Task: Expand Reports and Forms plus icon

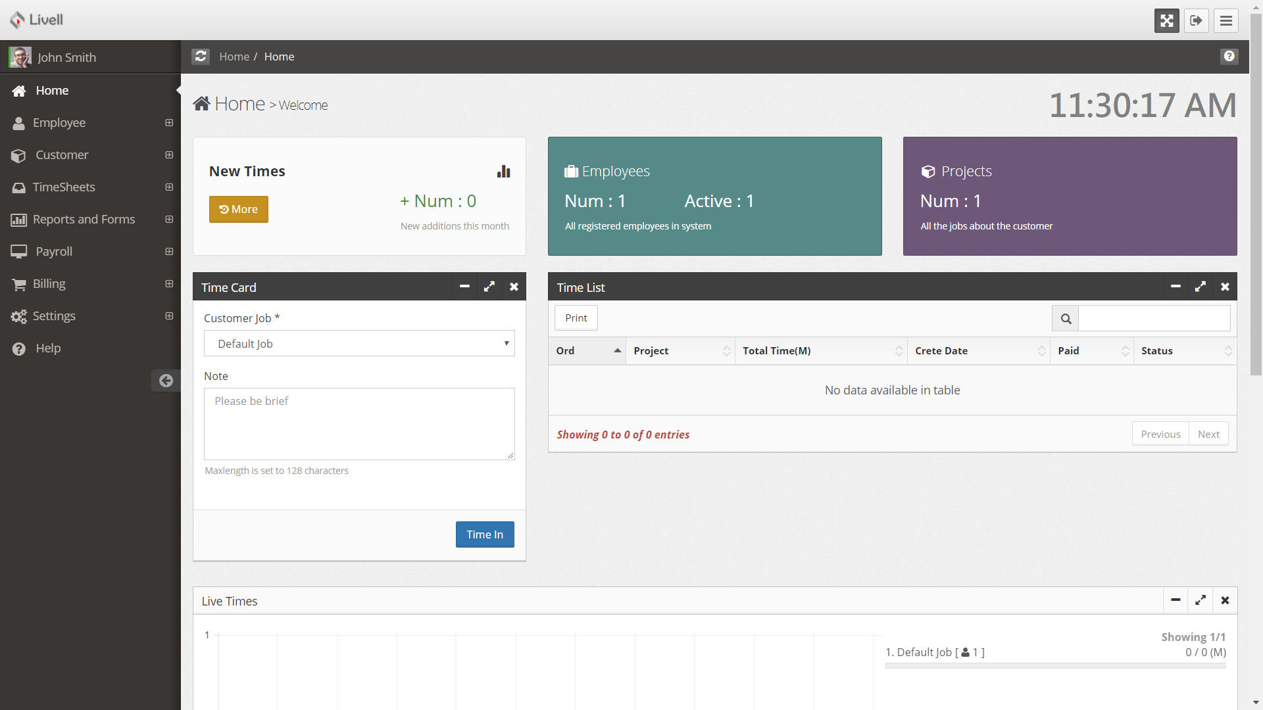Action: pyautogui.click(x=169, y=220)
